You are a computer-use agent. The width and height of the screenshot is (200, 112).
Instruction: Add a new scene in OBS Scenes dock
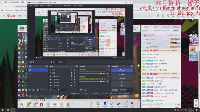point(29,90)
